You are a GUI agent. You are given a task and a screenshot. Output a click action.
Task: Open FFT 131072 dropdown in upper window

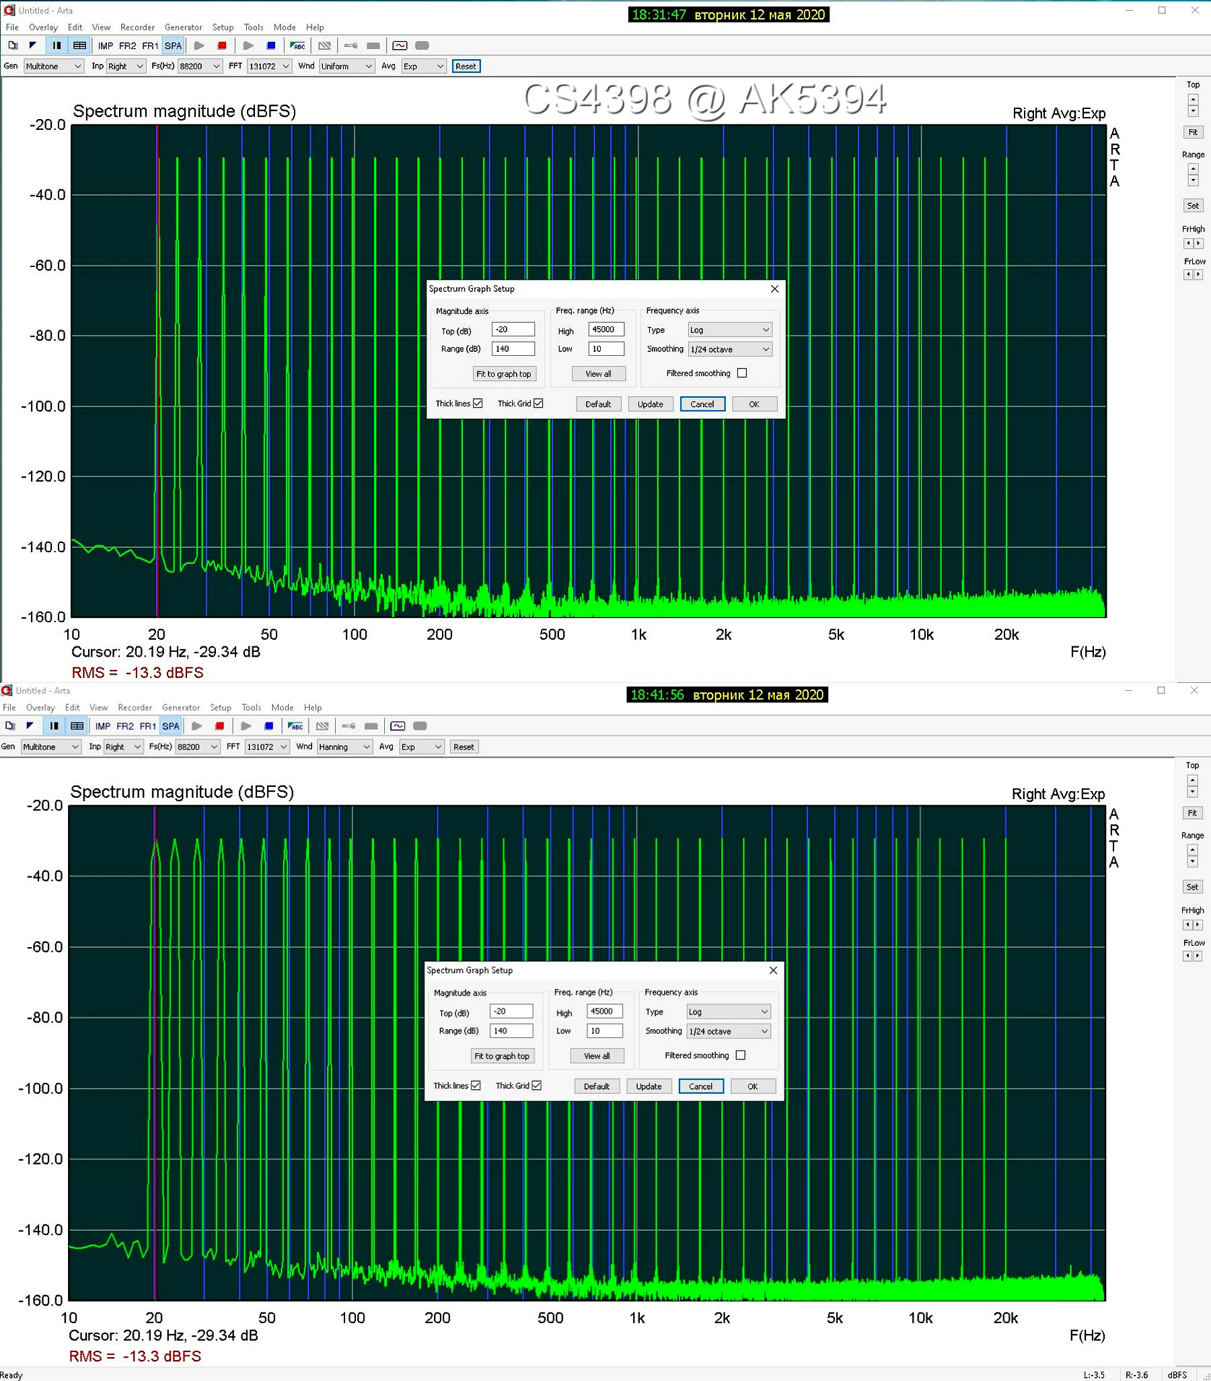pyautogui.click(x=269, y=66)
